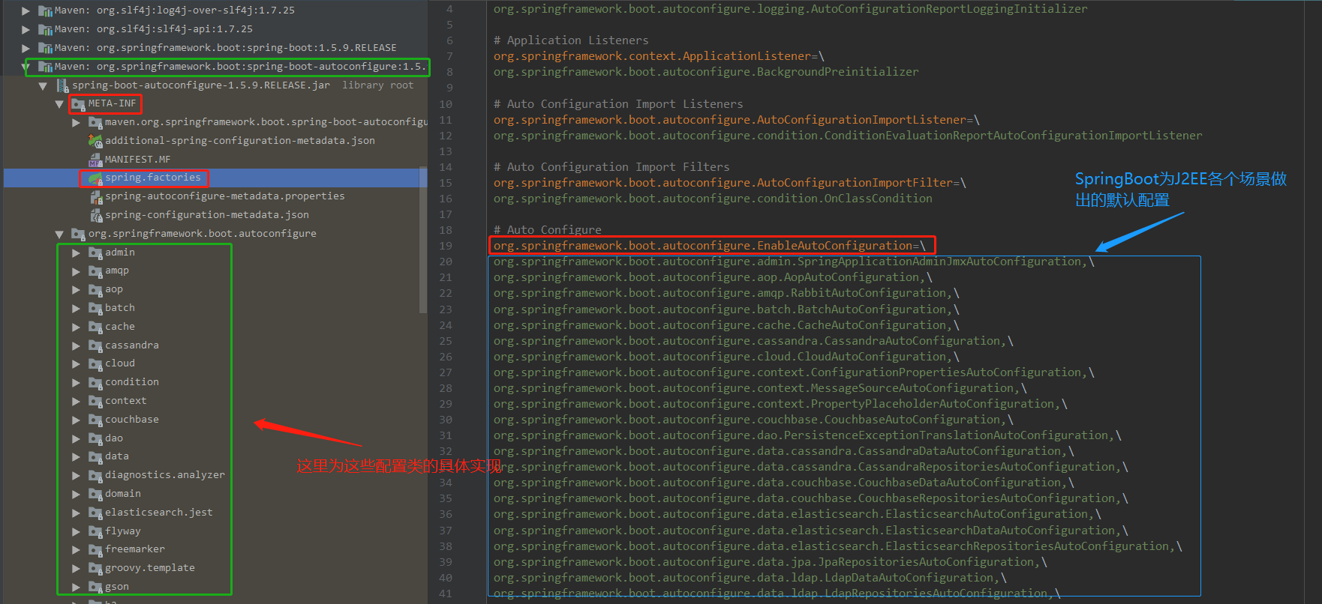The image size is (1322, 604).
Task: Click line number 19 in the gutter
Action: [x=446, y=246]
